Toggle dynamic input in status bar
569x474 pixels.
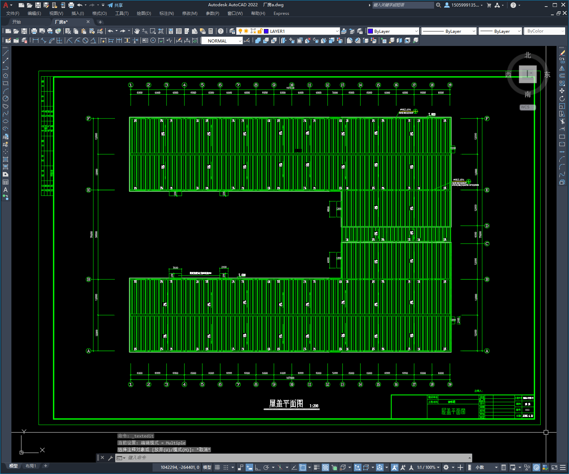point(249,467)
